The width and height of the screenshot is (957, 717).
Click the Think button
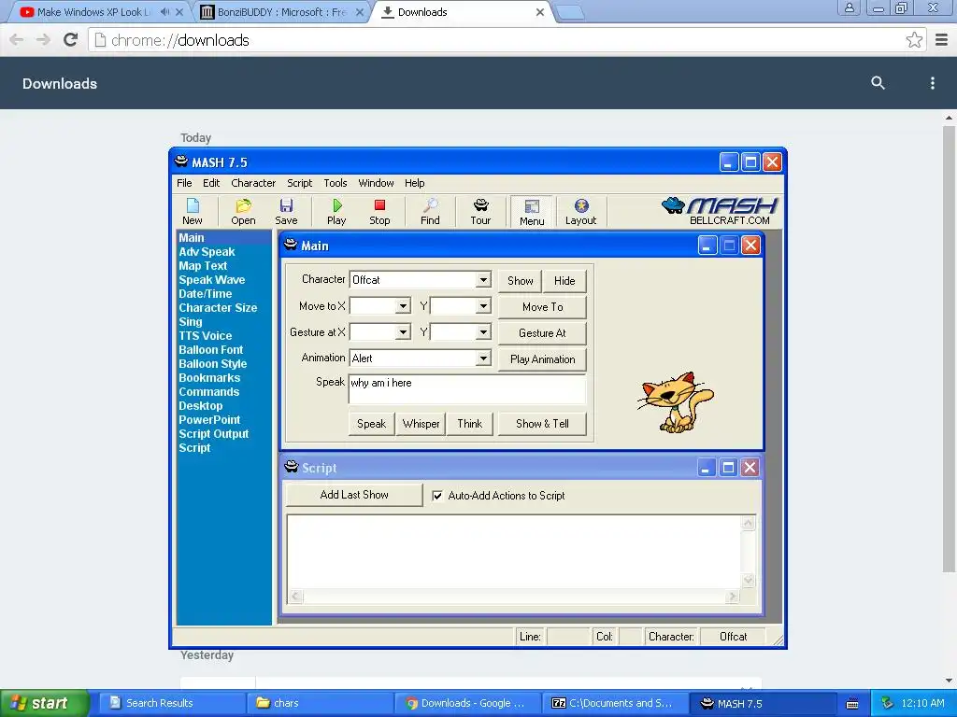tap(469, 424)
